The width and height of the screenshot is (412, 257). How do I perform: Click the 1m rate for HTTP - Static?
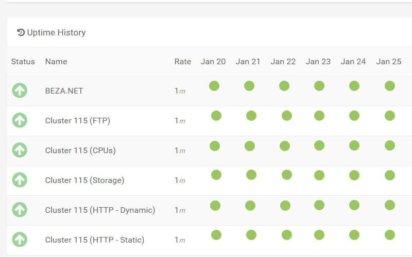click(x=180, y=240)
